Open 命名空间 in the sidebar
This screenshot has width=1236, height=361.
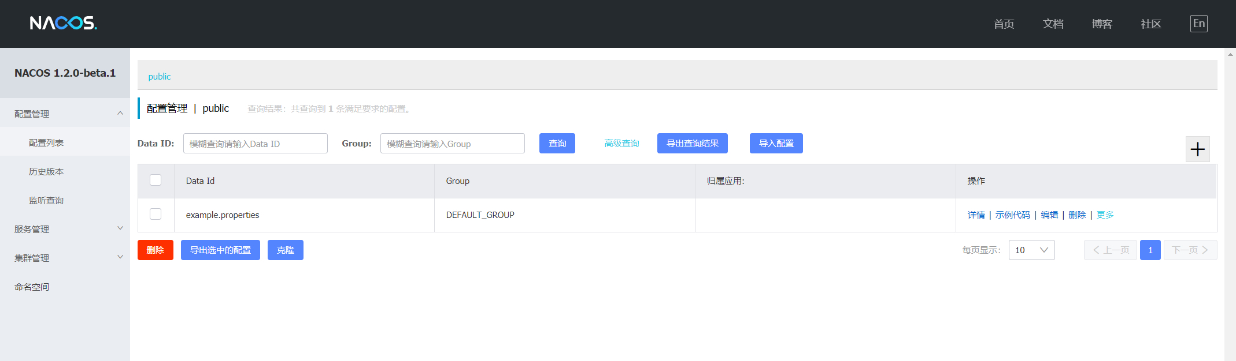(65, 286)
